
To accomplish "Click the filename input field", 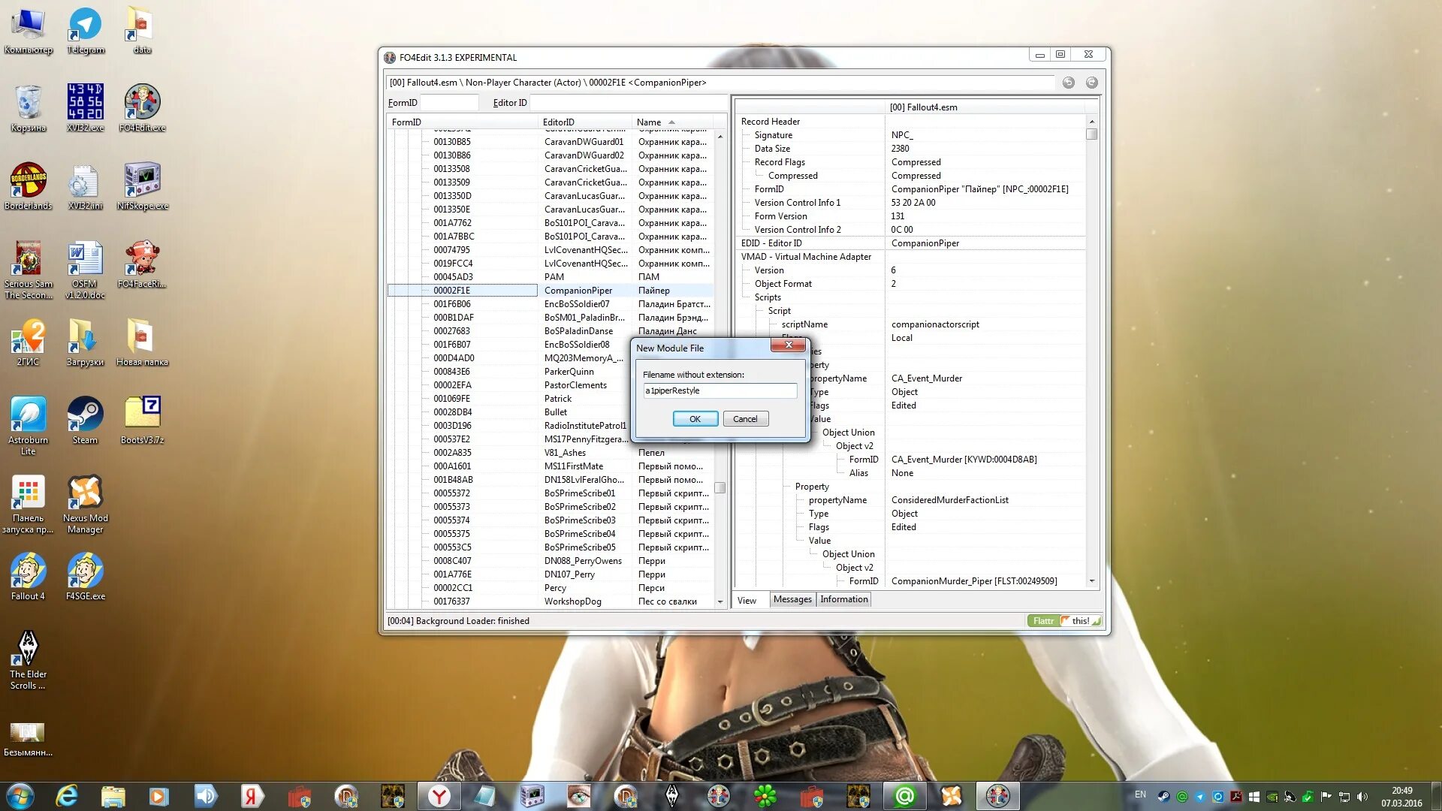I will (719, 390).
